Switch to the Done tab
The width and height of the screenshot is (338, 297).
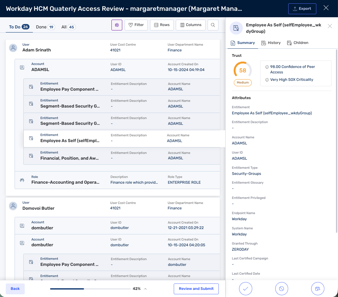point(45,27)
